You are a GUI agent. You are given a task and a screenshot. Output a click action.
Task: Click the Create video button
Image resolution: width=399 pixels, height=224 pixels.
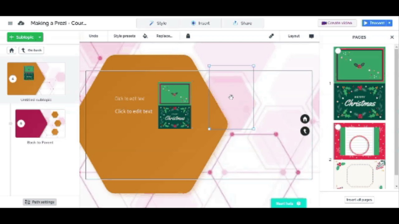point(337,23)
